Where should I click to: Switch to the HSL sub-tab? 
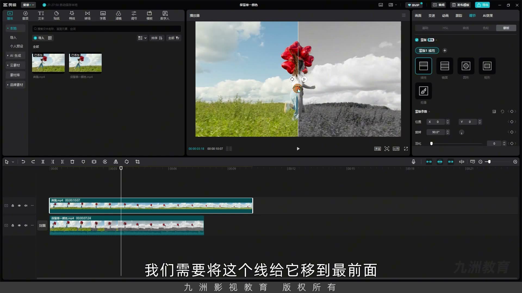tap(445, 28)
